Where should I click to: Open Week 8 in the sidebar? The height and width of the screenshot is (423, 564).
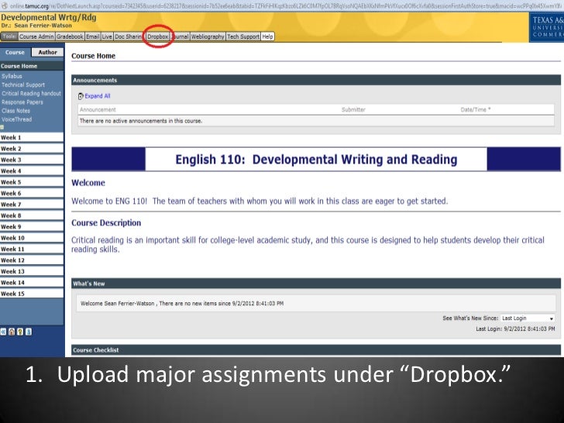[32, 215]
